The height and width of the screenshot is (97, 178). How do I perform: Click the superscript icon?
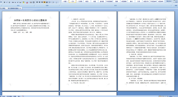click(18, 2)
